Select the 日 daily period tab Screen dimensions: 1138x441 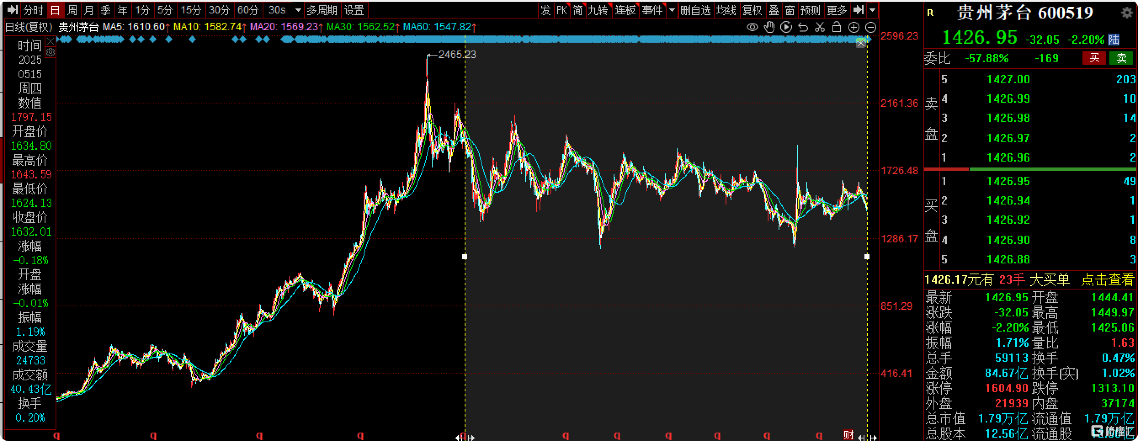click(x=55, y=10)
